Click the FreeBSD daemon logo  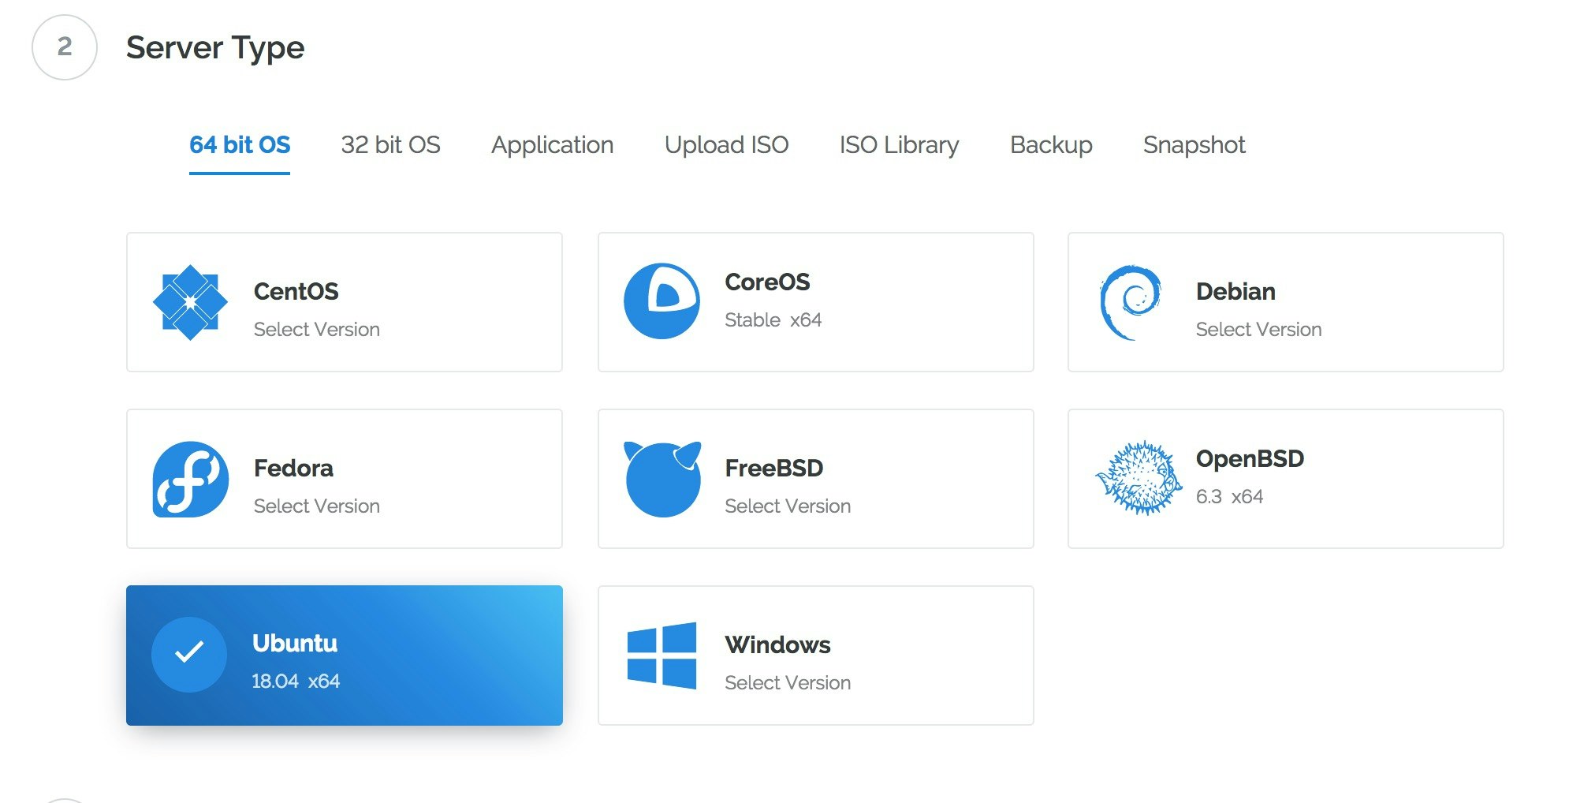coord(662,479)
